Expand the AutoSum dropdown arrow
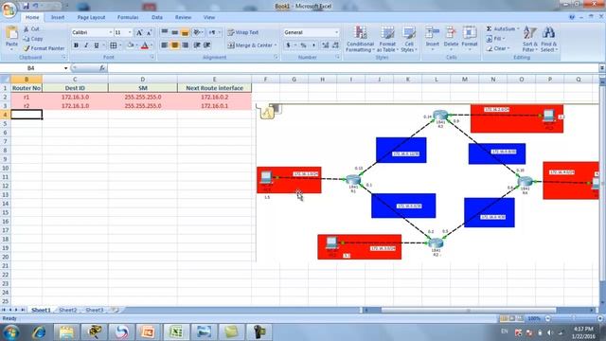Image resolution: width=606 pixels, height=341 pixels. (x=518, y=29)
